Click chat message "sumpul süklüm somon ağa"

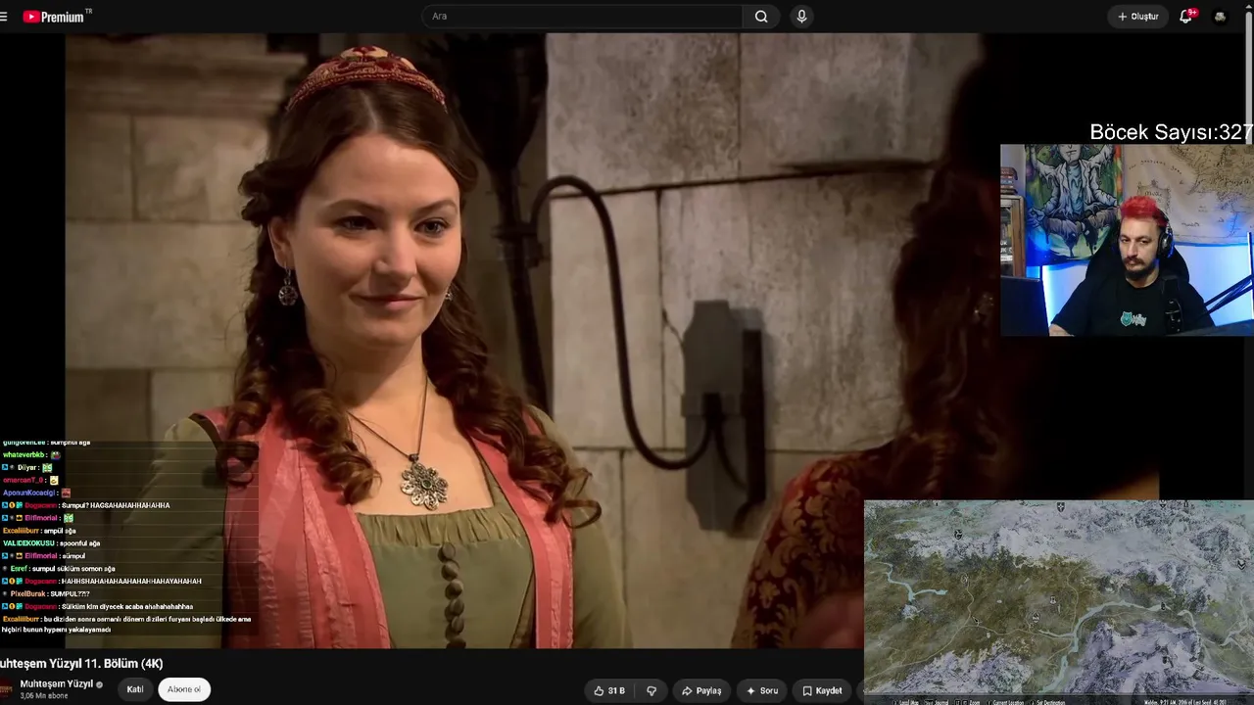tap(73, 569)
